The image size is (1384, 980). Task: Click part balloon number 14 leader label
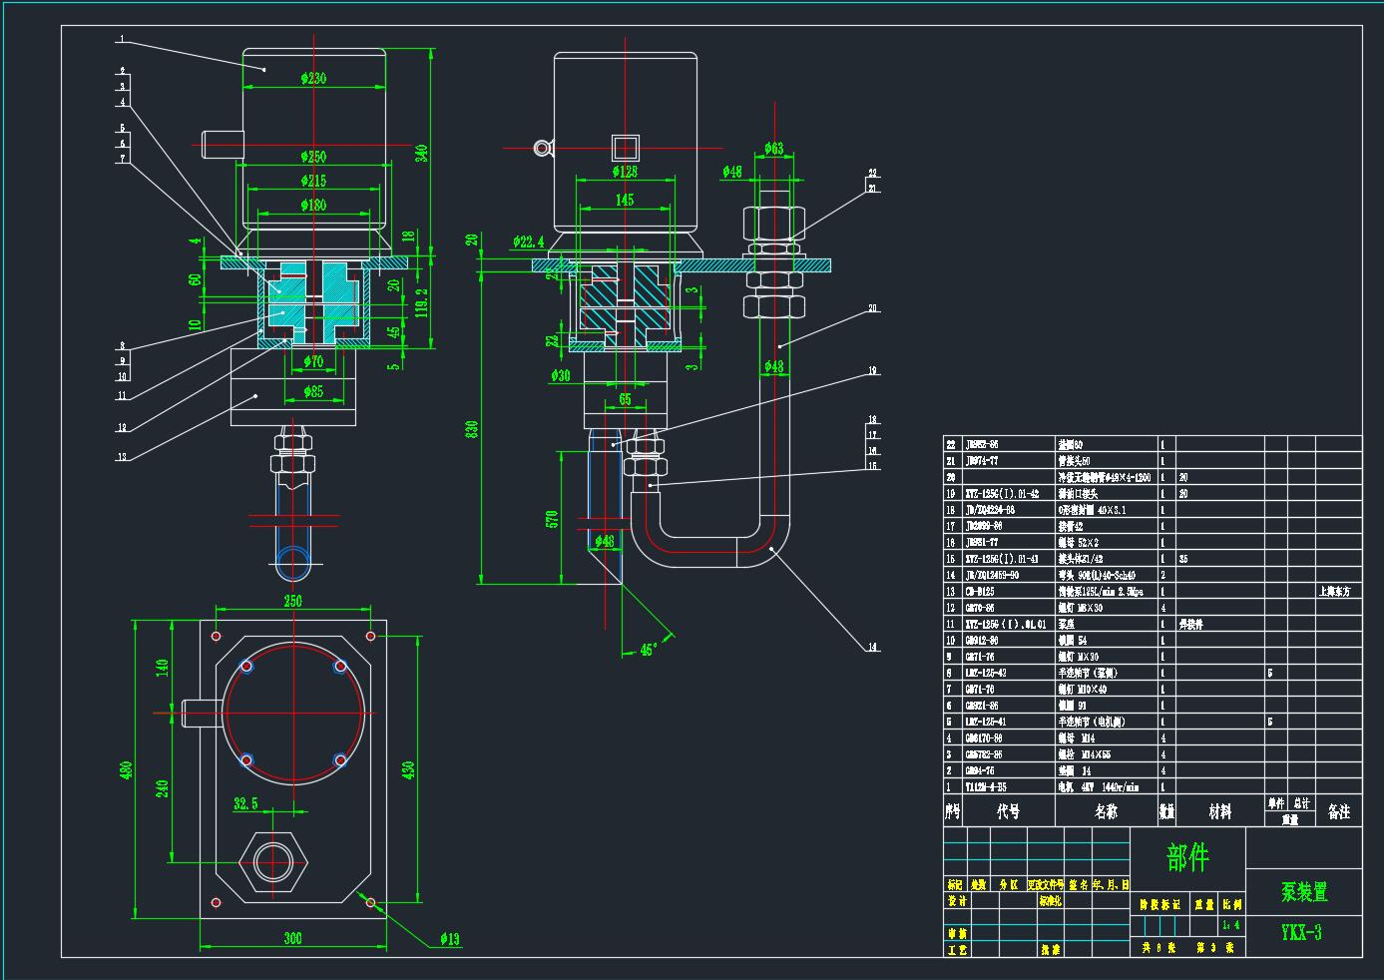[872, 648]
